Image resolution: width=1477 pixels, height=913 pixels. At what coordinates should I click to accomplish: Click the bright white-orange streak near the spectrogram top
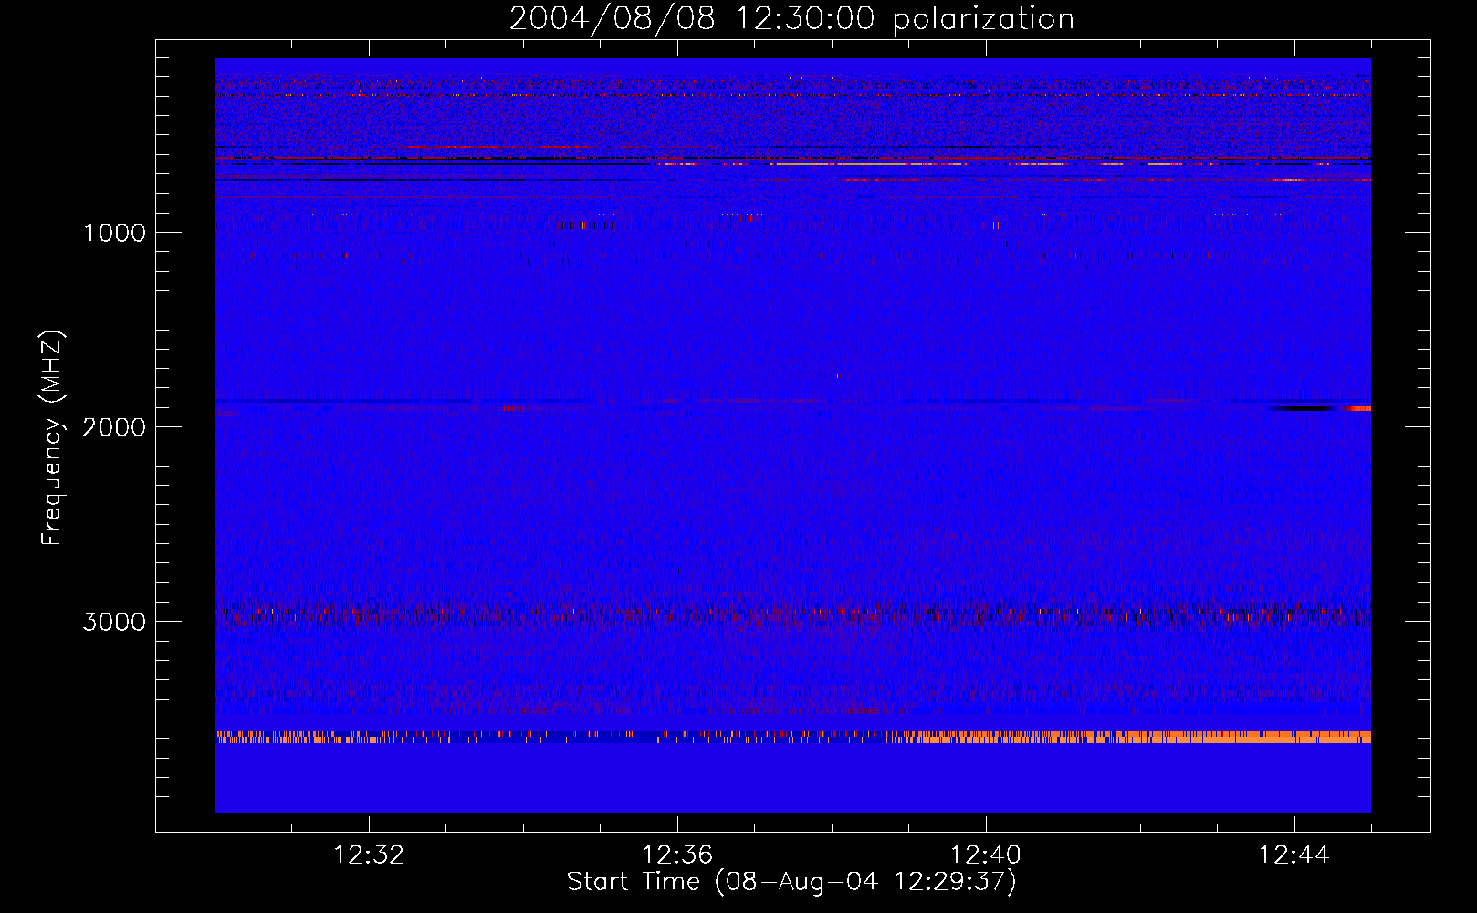tap(913, 164)
